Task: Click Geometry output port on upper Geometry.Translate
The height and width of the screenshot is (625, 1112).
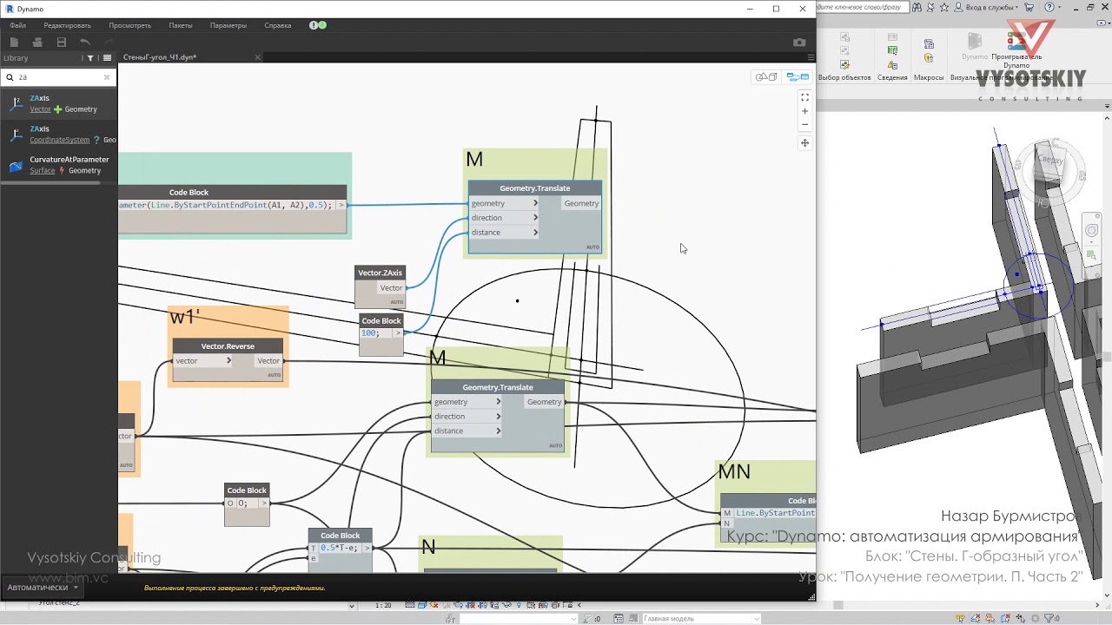Action: click(x=581, y=203)
